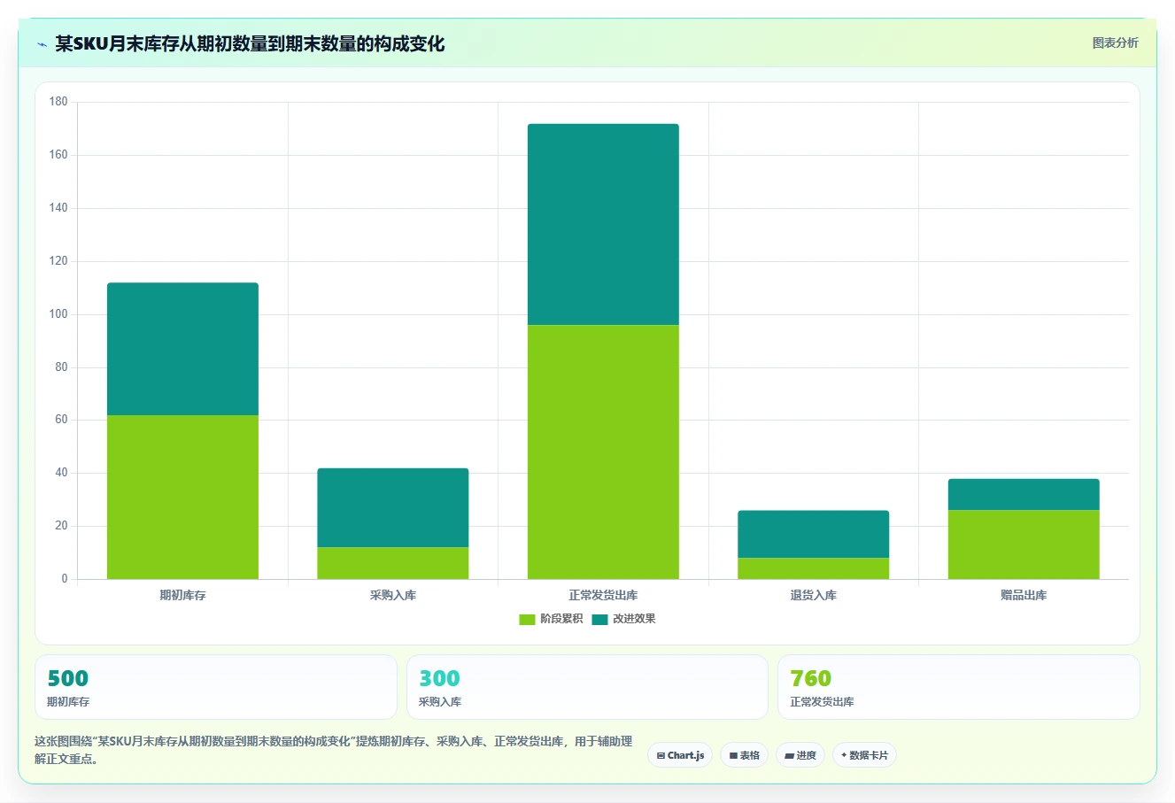Toggle the 阶段累积 legend green swatch
This screenshot has width=1175, height=803.
tap(527, 619)
